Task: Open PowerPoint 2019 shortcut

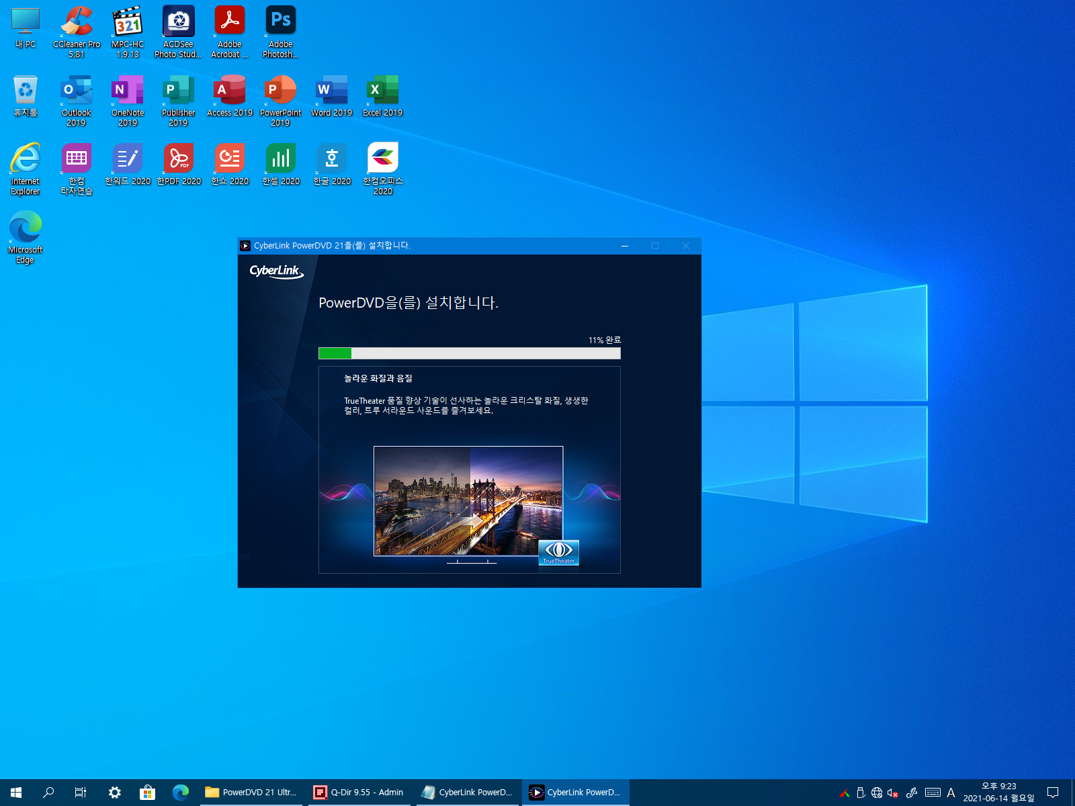Action: click(281, 101)
